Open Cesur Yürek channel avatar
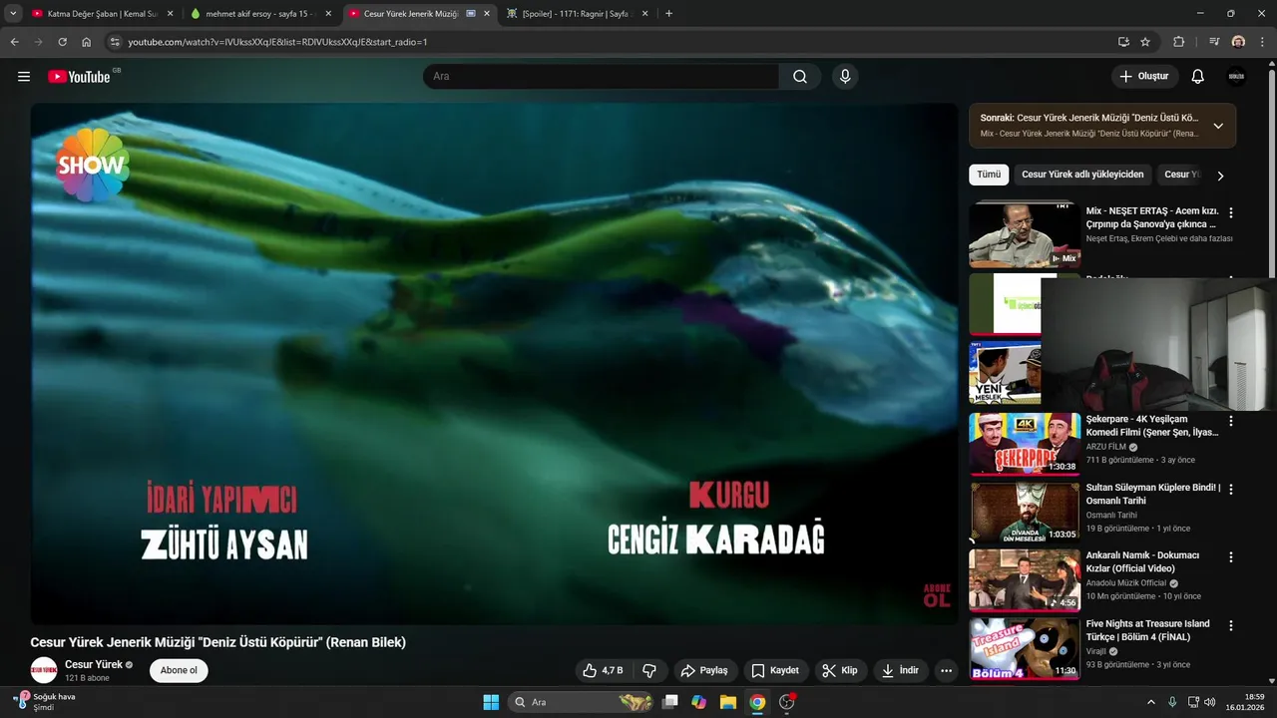This screenshot has width=1277, height=718. (44, 670)
